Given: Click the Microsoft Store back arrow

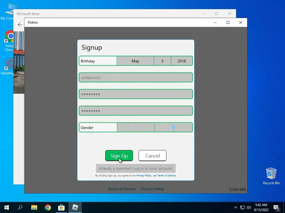Looking at the screenshot, I should [x=20, y=25].
